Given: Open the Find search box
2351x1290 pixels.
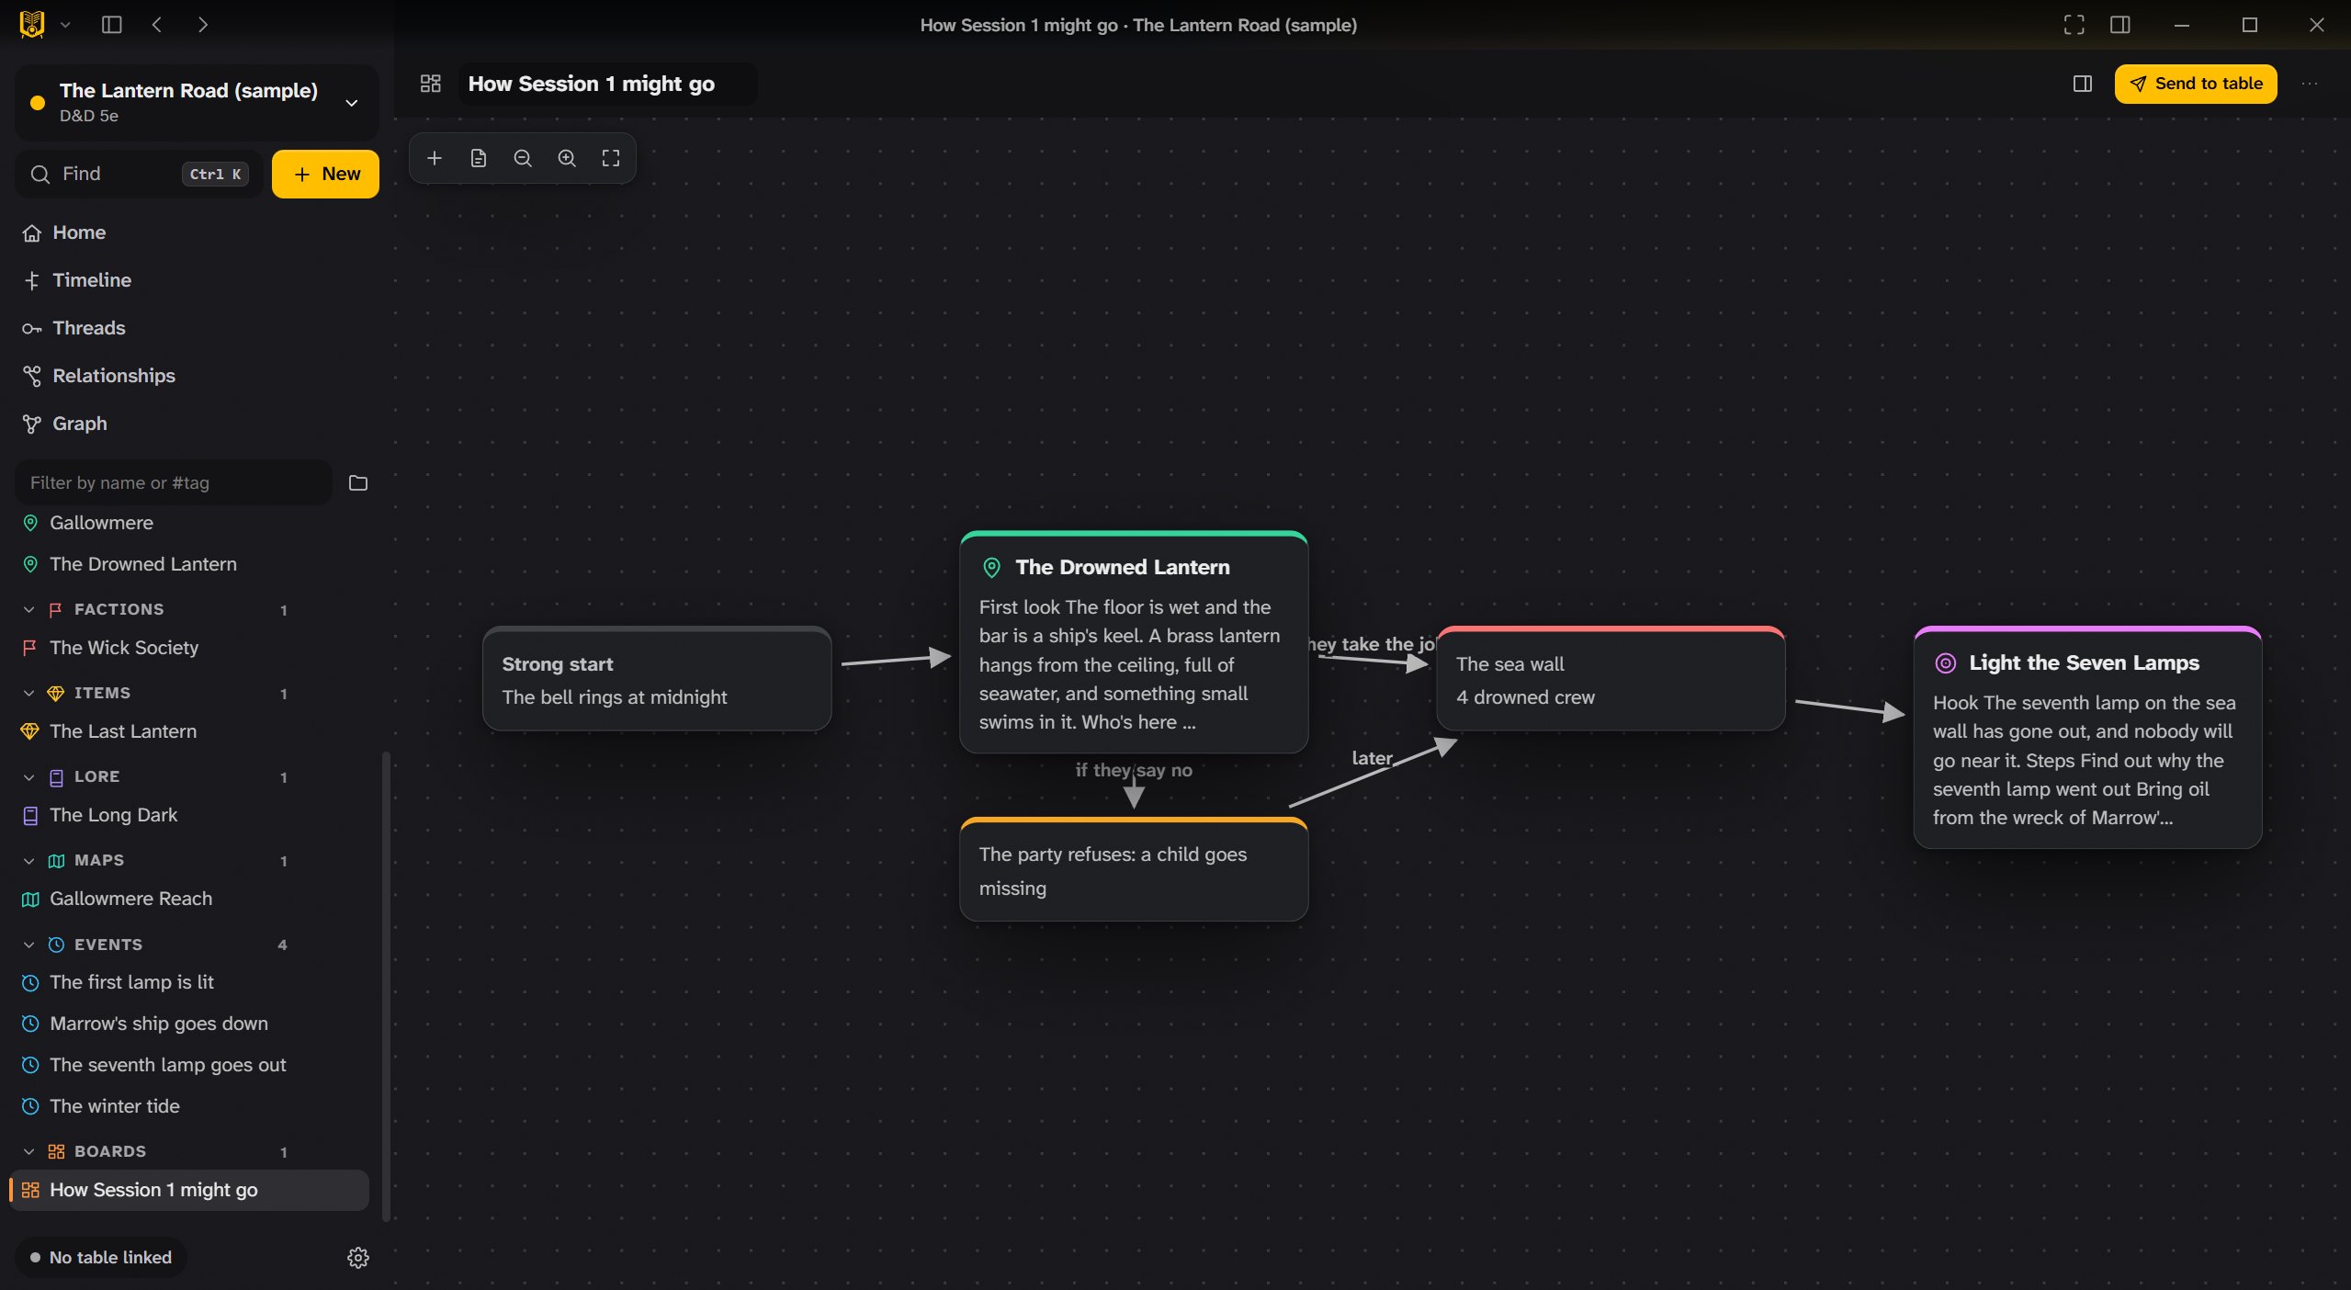Looking at the screenshot, I should 139,174.
